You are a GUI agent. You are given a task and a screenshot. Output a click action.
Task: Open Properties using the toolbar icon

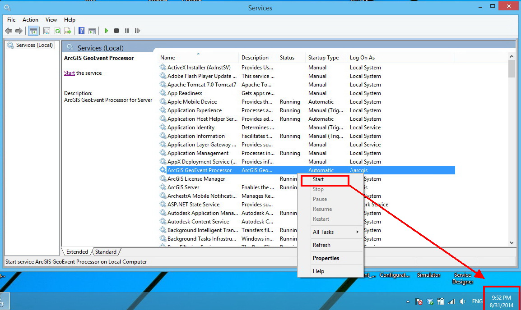pyautogui.click(x=47, y=31)
